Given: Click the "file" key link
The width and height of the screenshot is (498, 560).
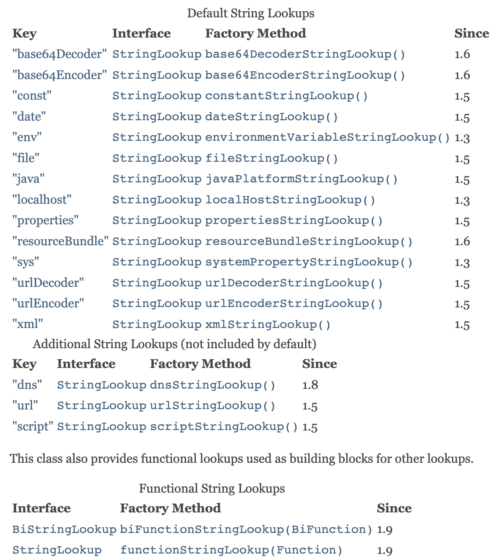Looking at the screenshot, I should click(x=26, y=159).
